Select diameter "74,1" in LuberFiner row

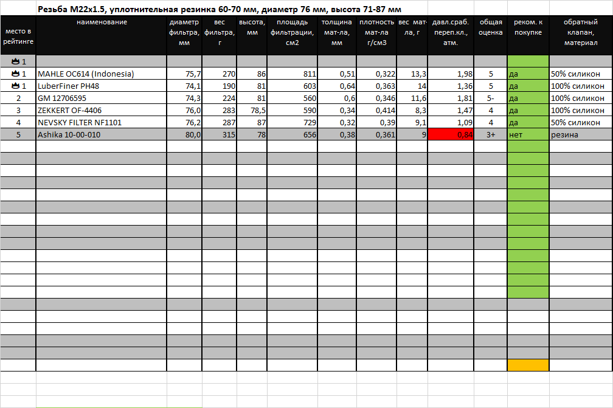coord(184,86)
